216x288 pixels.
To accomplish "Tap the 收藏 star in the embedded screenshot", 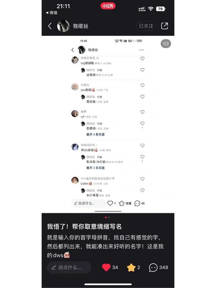I will [122, 203].
